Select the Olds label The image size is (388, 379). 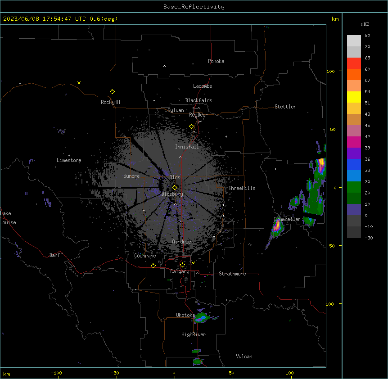[175, 177]
